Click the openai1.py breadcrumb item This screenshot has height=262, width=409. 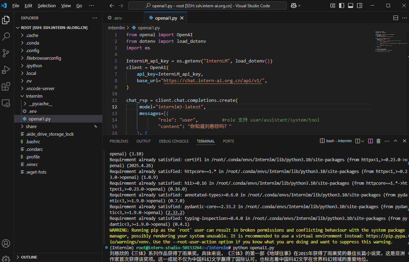[146, 28]
